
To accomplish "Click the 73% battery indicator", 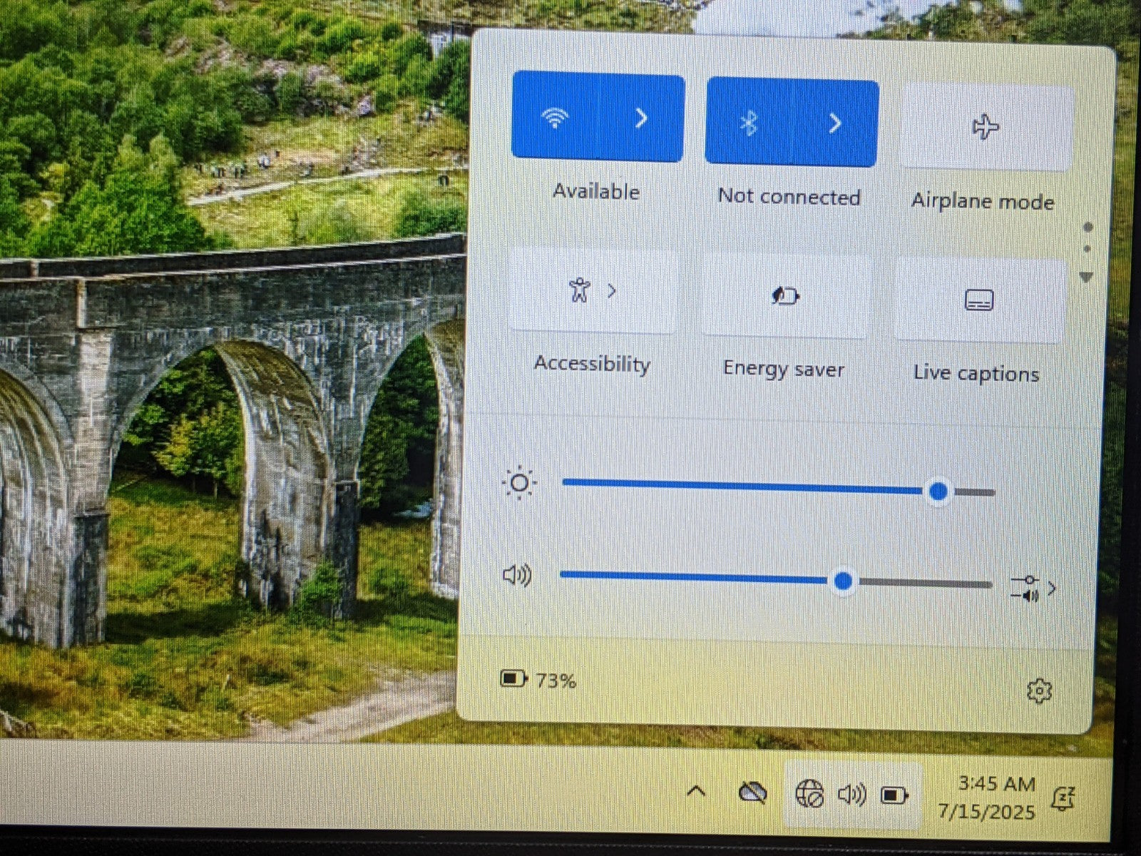I will pyautogui.click(x=538, y=680).
